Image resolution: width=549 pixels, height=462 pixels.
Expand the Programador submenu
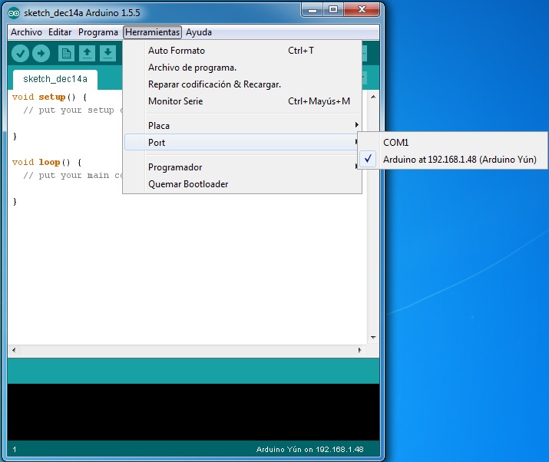243,167
